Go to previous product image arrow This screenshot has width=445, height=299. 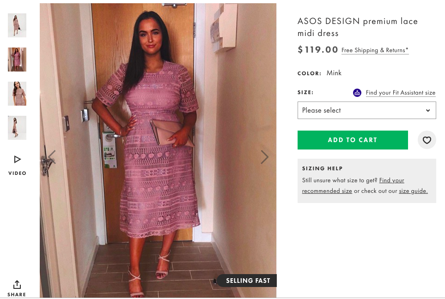coord(52,157)
